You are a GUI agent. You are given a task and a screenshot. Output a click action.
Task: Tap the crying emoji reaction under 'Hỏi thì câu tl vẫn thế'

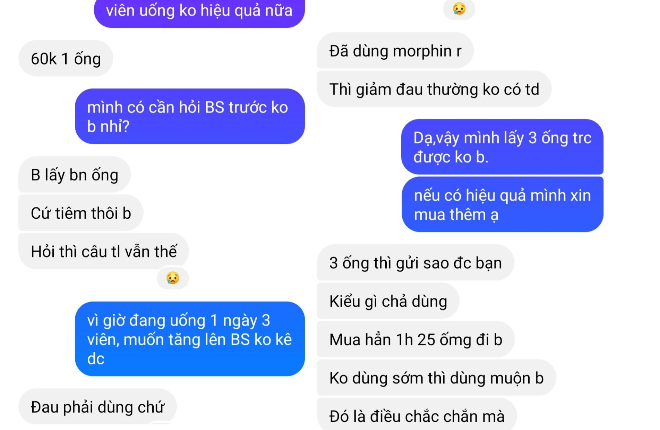coord(173,278)
